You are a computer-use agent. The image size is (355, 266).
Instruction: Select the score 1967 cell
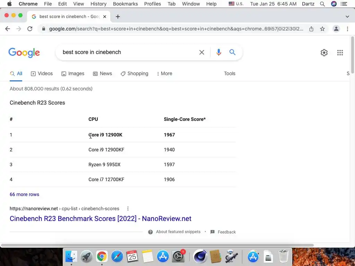point(169,135)
